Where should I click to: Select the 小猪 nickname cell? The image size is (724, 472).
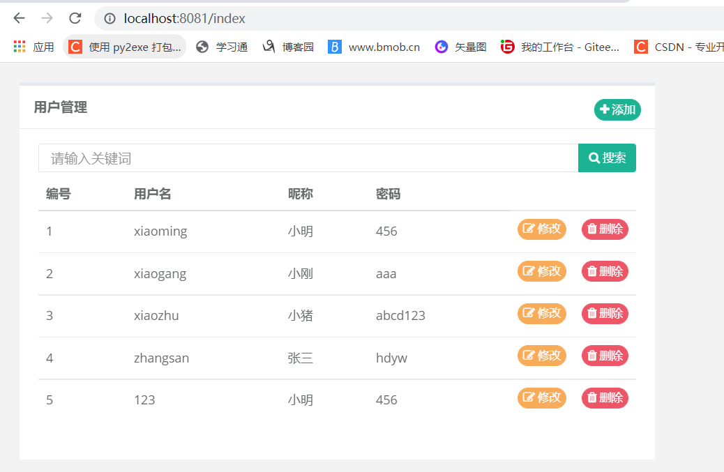point(301,316)
